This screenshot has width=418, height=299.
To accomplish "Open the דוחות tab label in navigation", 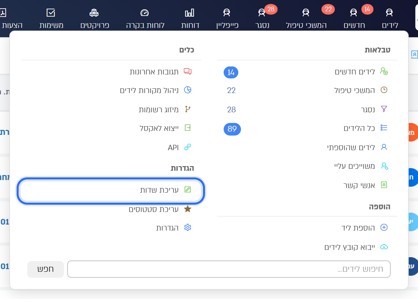I will (x=190, y=25).
